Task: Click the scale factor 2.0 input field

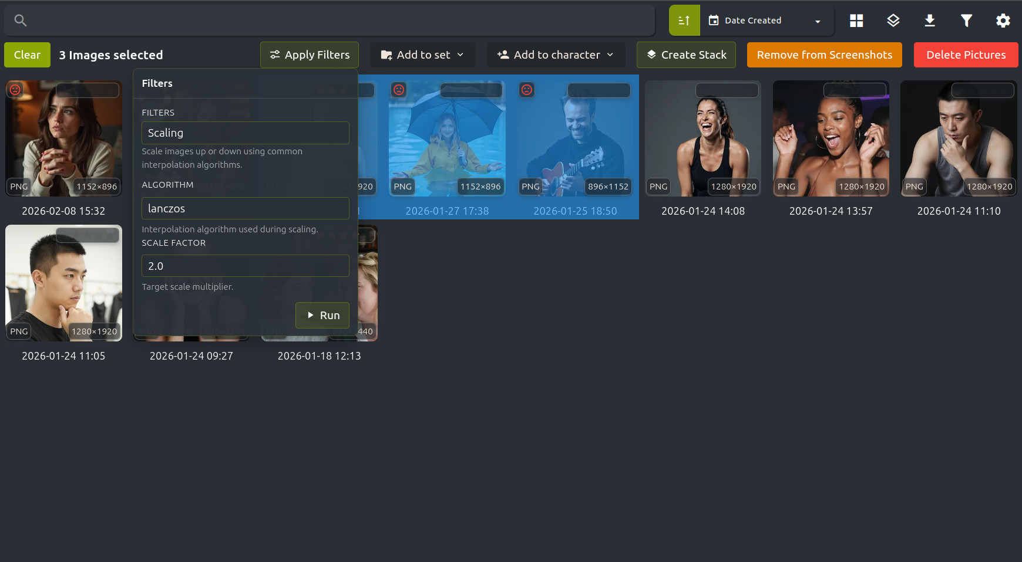Action: click(x=245, y=266)
